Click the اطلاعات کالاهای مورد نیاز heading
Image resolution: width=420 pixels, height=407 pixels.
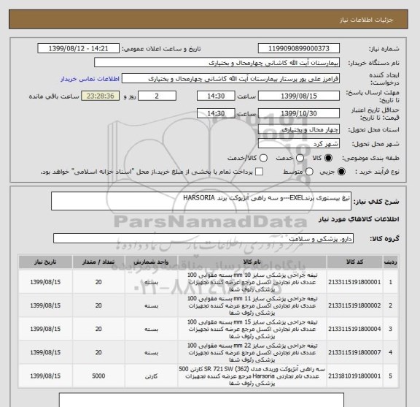(359, 219)
